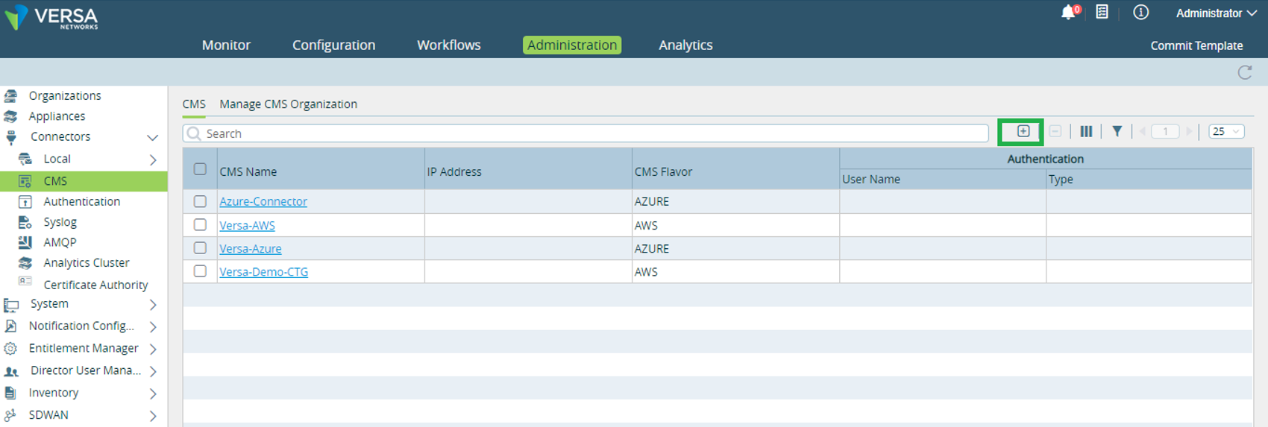Open the Versa-Demo-CTG link
The width and height of the screenshot is (1268, 427).
(x=263, y=272)
